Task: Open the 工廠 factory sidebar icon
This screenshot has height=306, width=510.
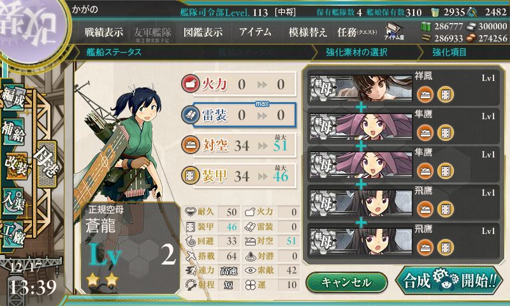Action: pyautogui.click(x=13, y=235)
